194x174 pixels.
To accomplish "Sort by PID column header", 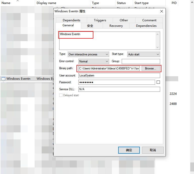I will (x=172, y=3).
